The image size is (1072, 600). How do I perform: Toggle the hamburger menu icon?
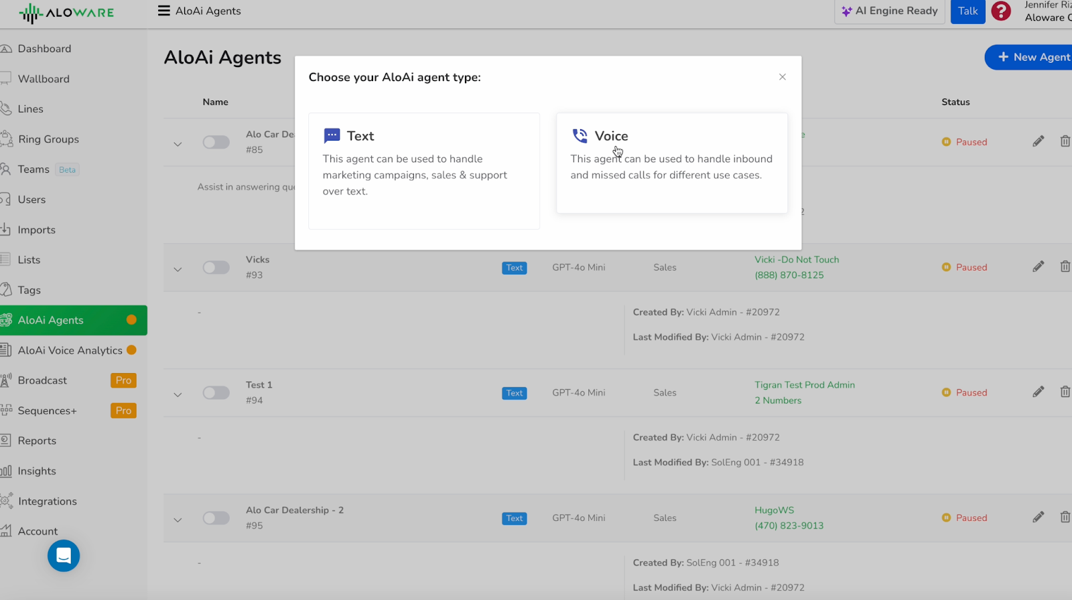point(163,11)
